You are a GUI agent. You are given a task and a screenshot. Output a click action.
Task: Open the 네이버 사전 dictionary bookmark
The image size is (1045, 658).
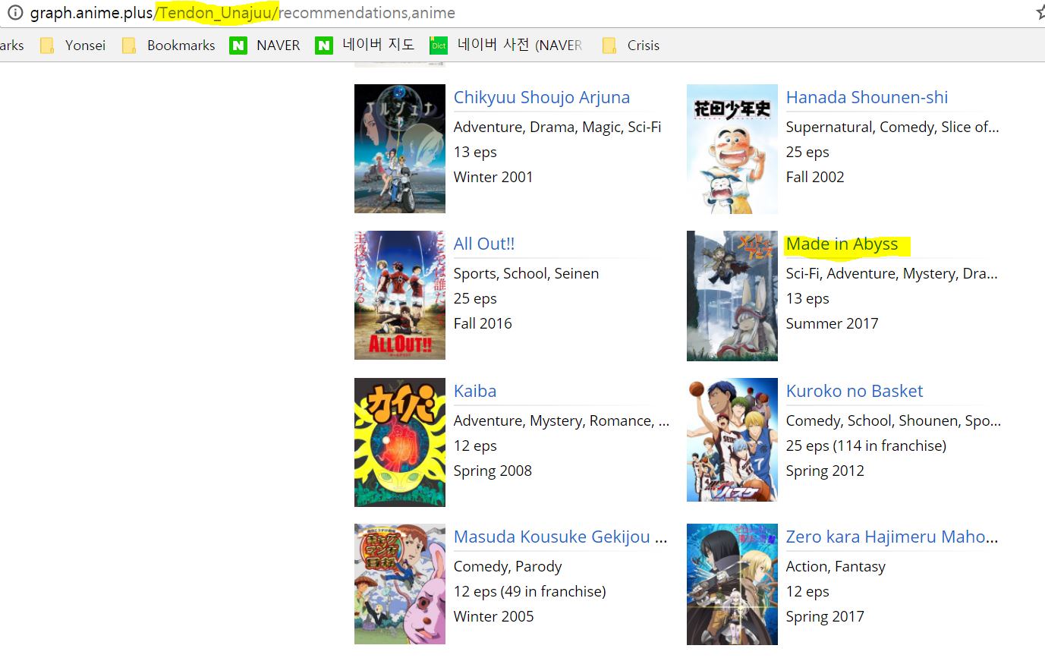506,46
